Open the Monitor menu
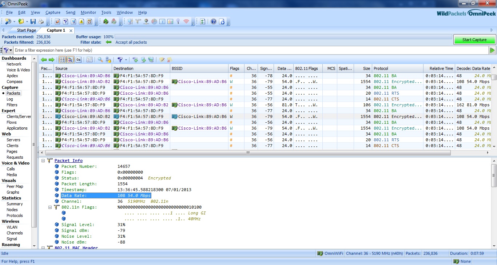497x265 pixels. pyautogui.click(x=88, y=12)
